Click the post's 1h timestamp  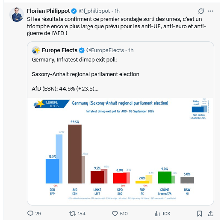pyautogui.click(x=117, y=11)
